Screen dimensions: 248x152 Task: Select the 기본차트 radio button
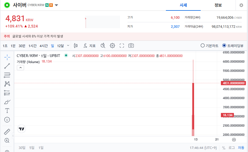pyautogui.click(x=202, y=46)
